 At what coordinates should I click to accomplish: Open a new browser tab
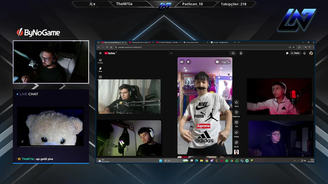[239, 42]
